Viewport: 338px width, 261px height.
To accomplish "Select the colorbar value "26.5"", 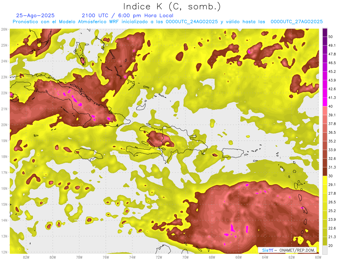I will pyautogui.click(x=332, y=202).
